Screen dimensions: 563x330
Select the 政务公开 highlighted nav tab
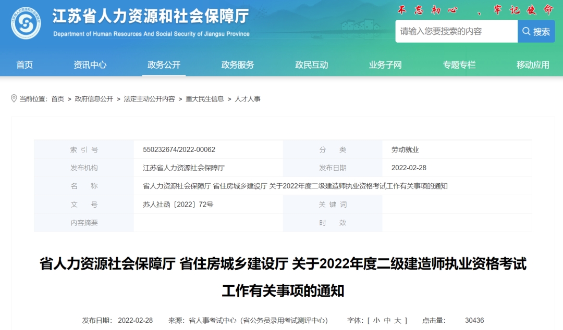point(164,65)
